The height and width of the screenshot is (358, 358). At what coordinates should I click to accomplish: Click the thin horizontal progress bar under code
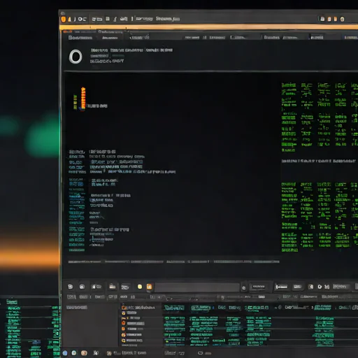tap(173, 262)
